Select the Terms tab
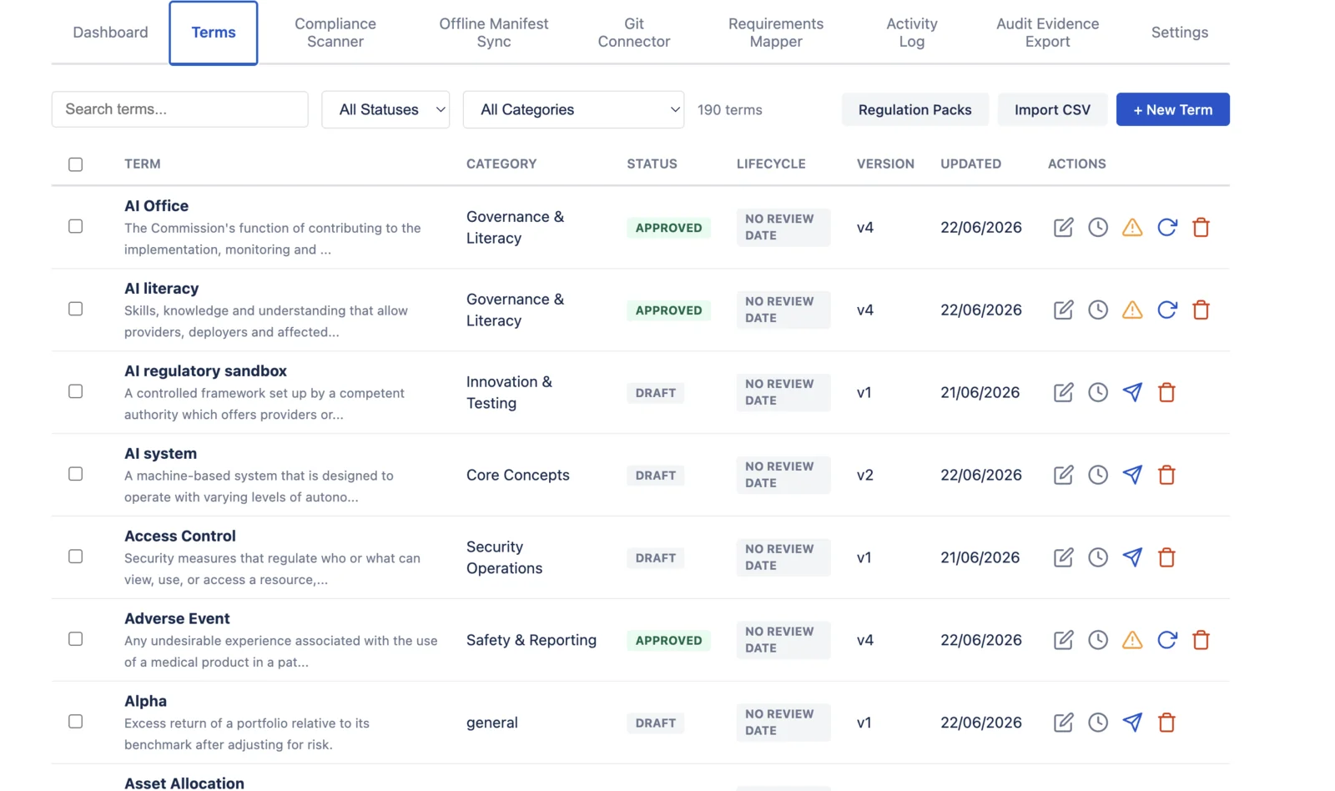The image size is (1335, 791). click(x=214, y=33)
